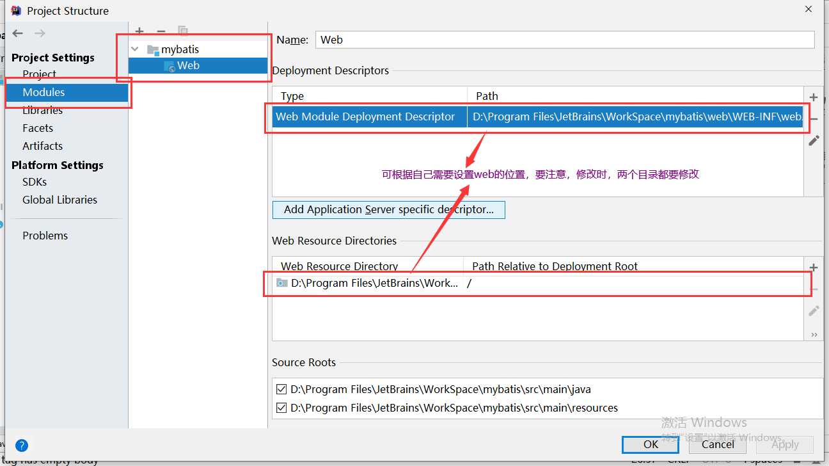Edit the deployment descriptor with the pencil icon
Image resolution: width=829 pixels, height=466 pixels.
[x=814, y=140]
